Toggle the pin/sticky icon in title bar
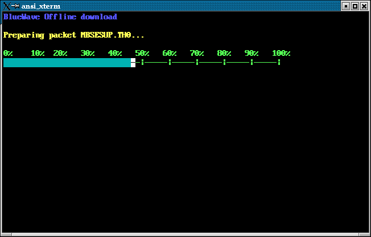The height and width of the screenshot is (237, 371). pyautogui.click(x=15, y=6)
